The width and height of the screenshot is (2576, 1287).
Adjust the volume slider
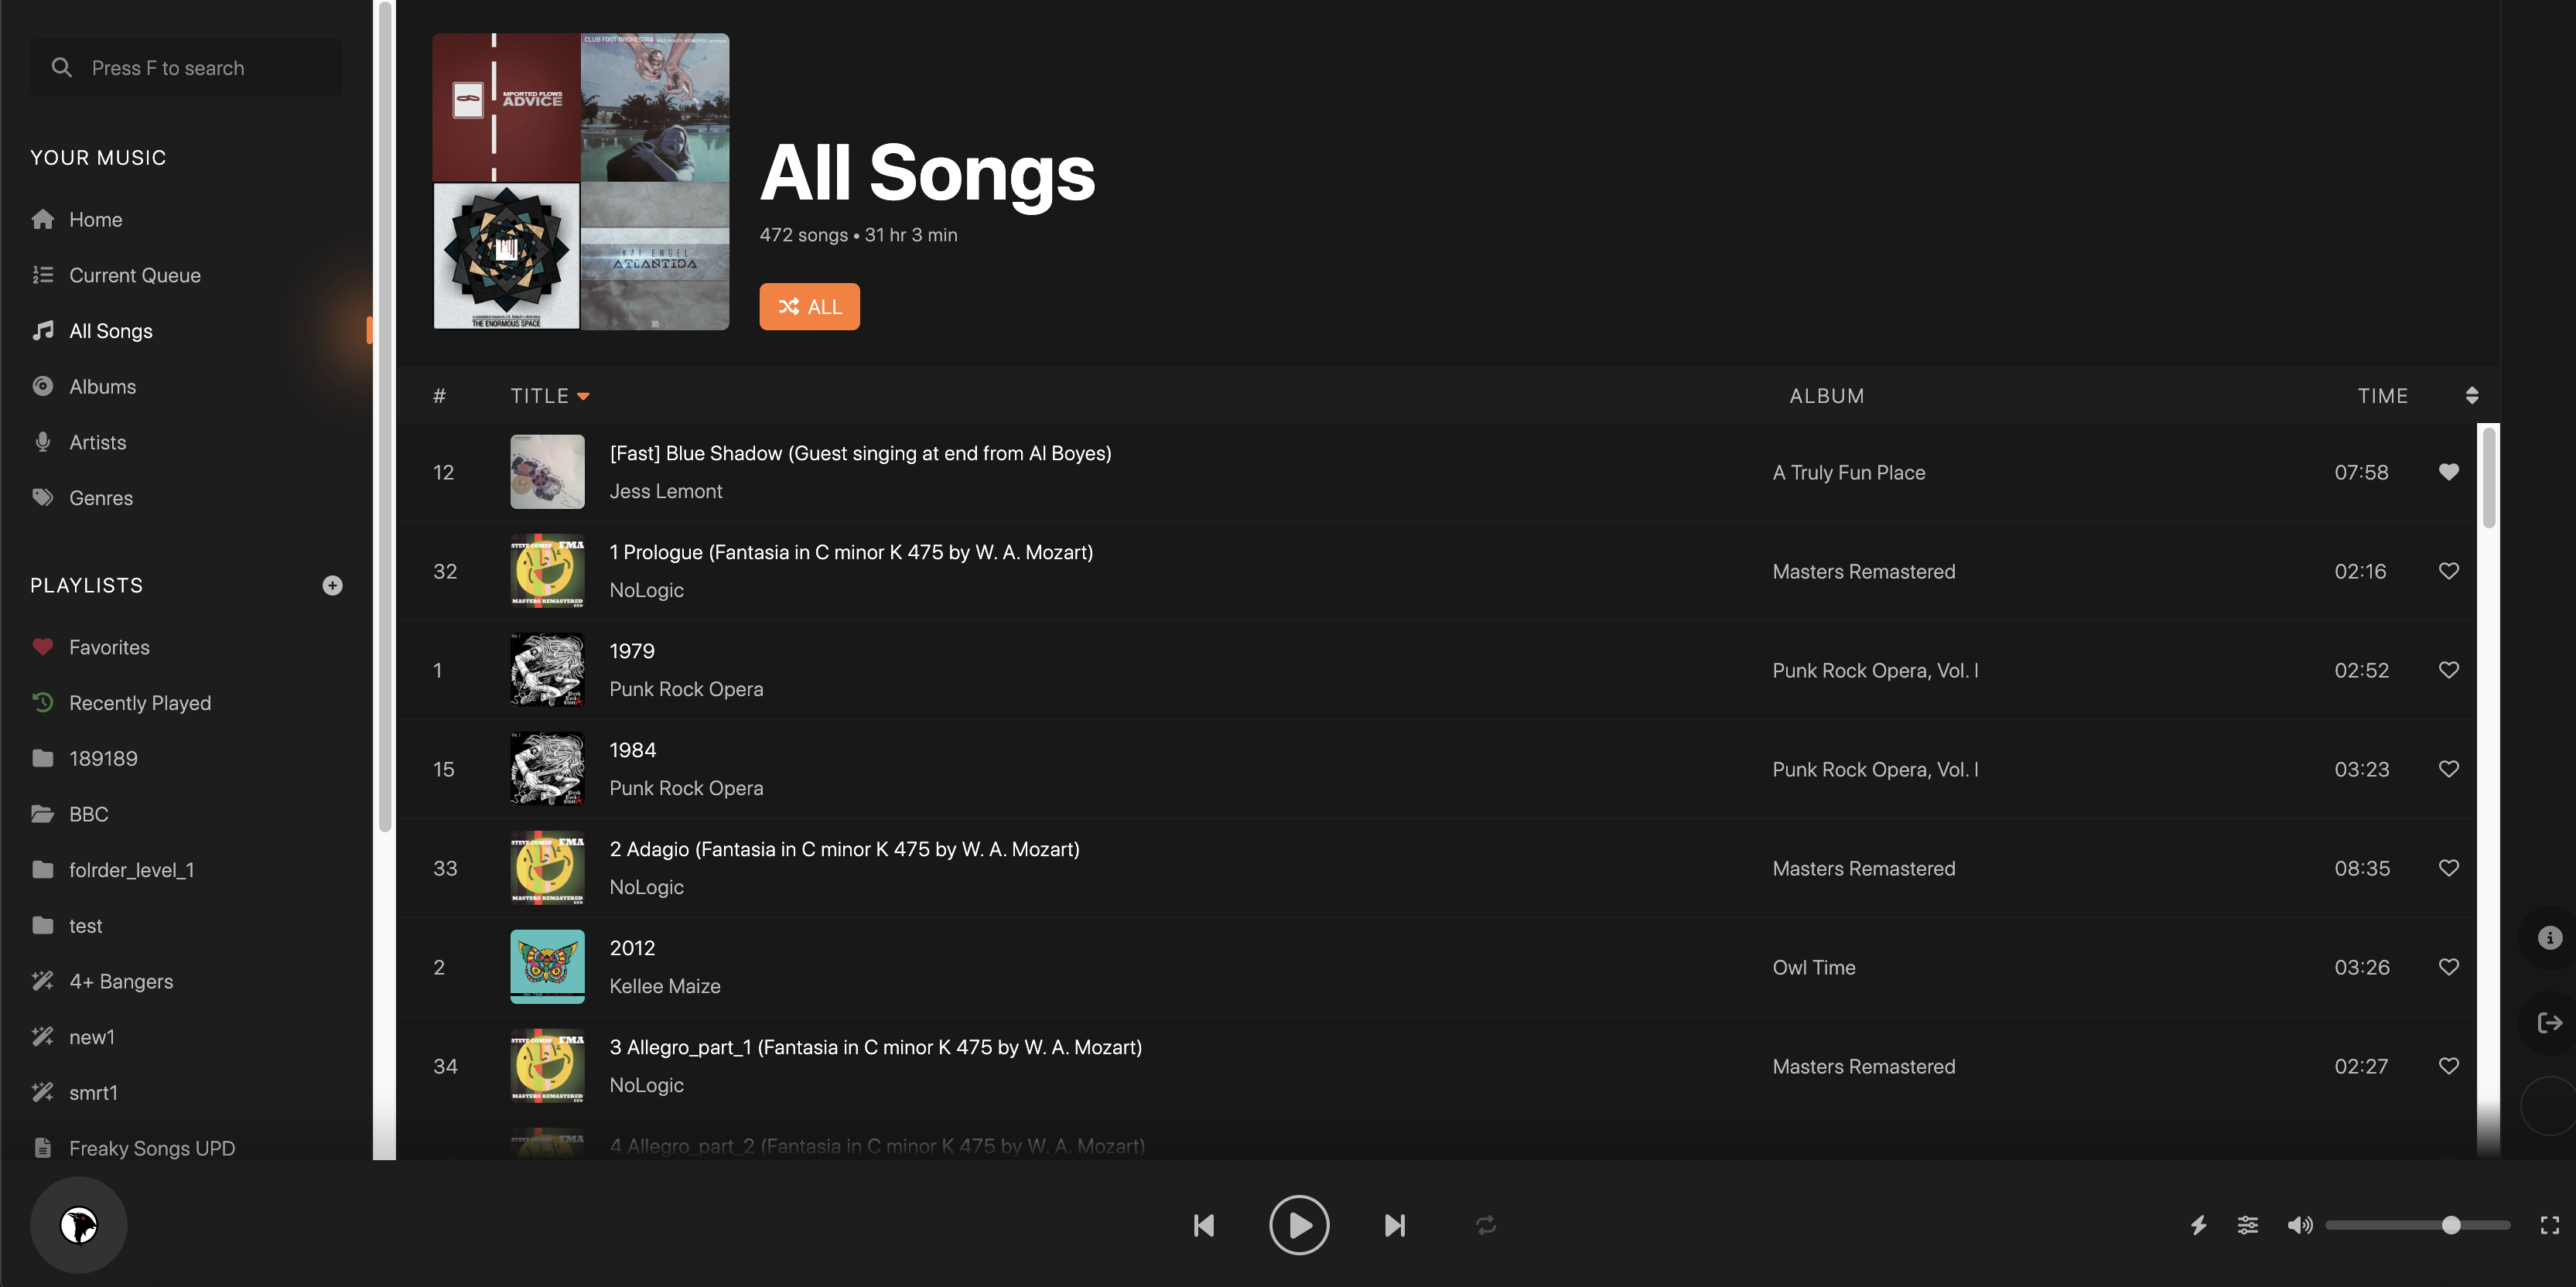pyautogui.click(x=2417, y=1225)
